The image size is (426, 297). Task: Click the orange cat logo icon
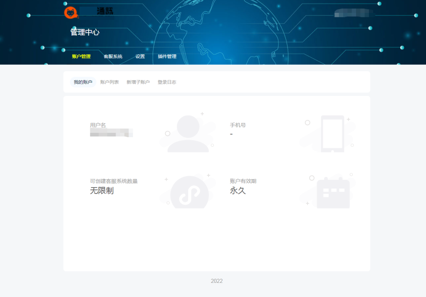tap(70, 12)
